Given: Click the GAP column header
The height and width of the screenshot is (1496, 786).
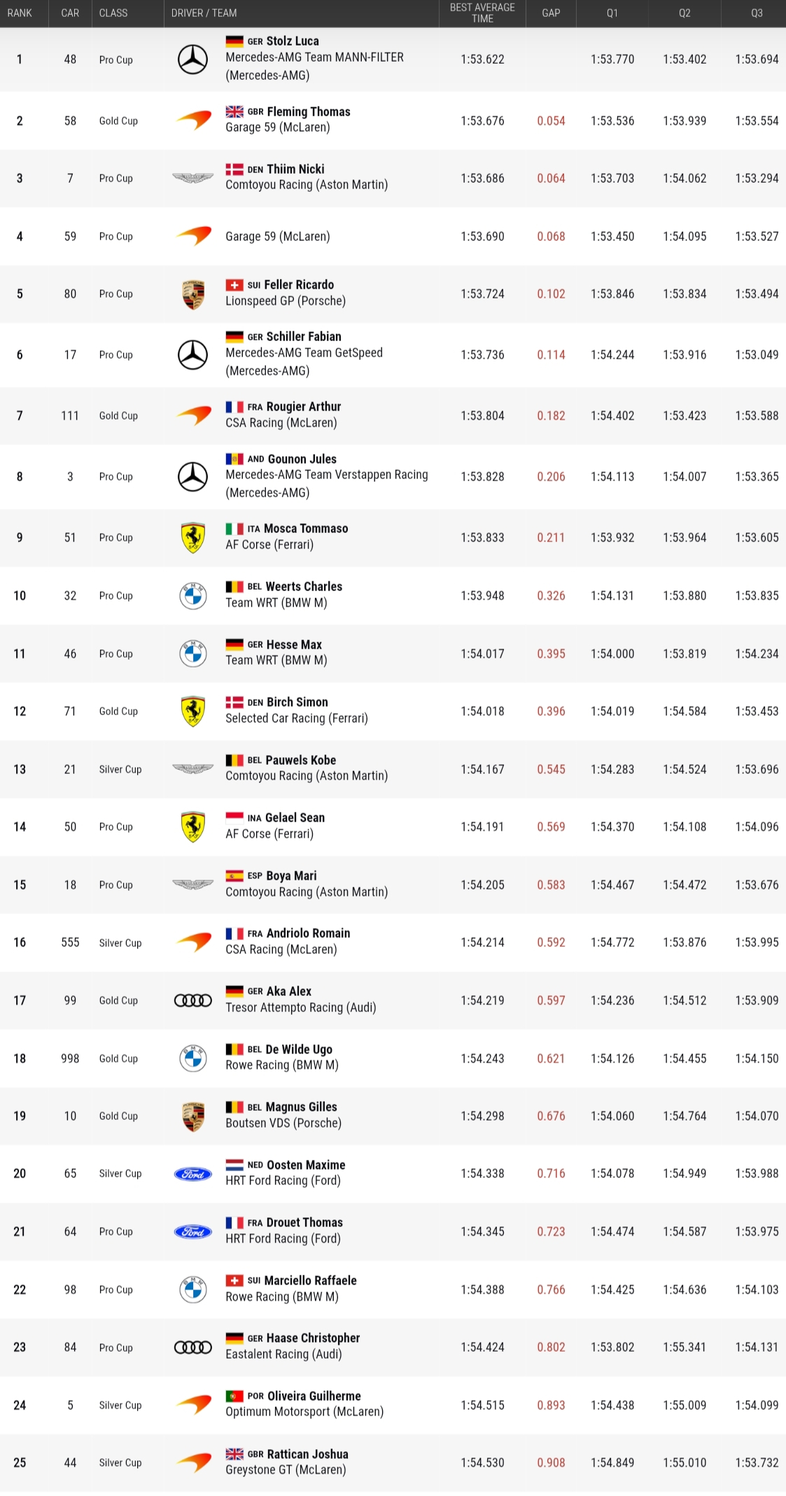Looking at the screenshot, I should 551,13.
